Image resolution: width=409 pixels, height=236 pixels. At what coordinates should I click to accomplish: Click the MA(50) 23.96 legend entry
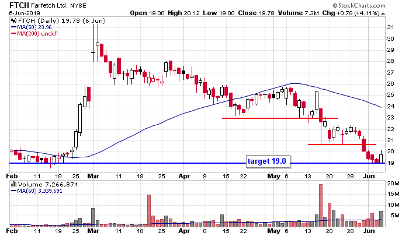[x=32, y=27]
